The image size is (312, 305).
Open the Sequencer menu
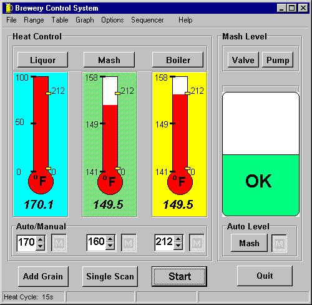click(147, 20)
